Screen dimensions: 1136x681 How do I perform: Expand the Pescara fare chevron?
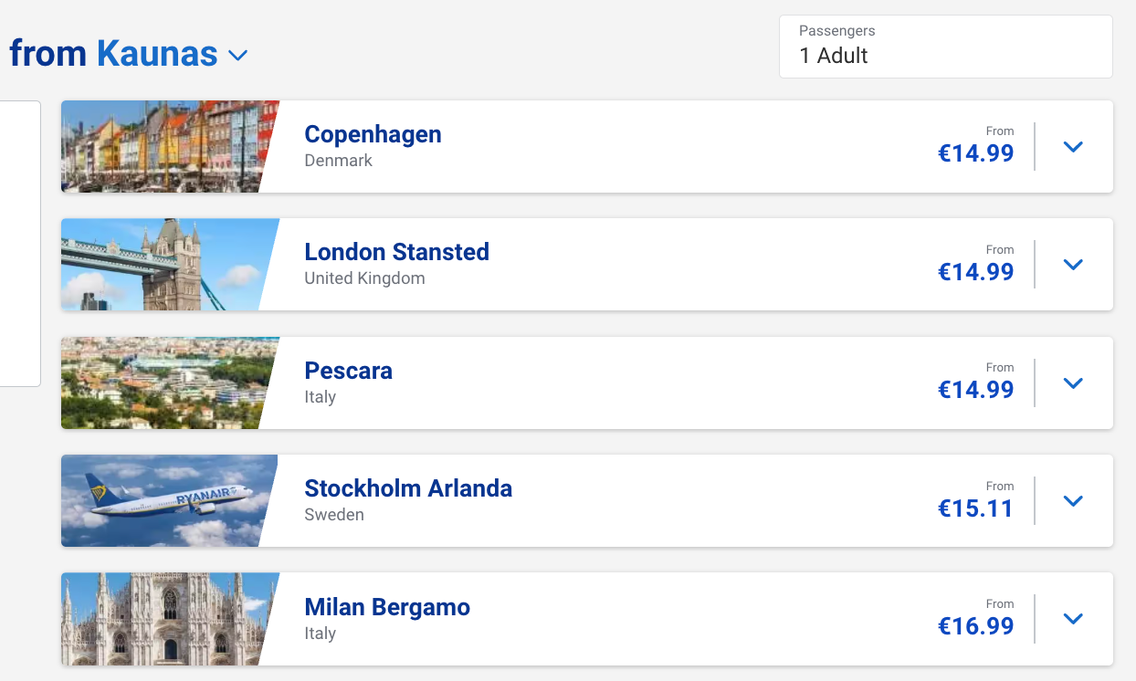[x=1073, y=383]
